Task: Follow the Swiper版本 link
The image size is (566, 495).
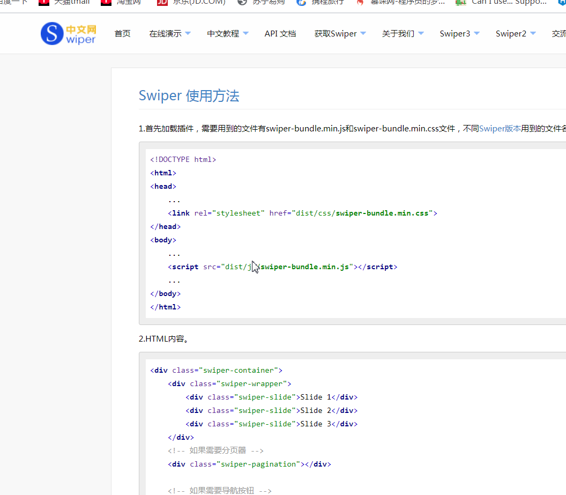Action: click(x=500, y=129)
